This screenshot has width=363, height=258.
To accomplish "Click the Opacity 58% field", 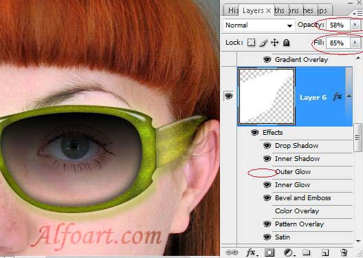I will click(x=338, y=25).
